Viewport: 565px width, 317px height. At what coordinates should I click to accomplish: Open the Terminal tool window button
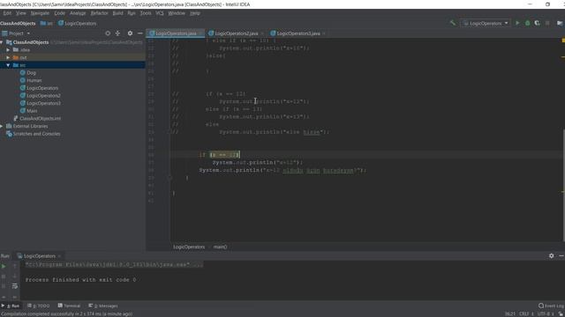coord(69,306)
